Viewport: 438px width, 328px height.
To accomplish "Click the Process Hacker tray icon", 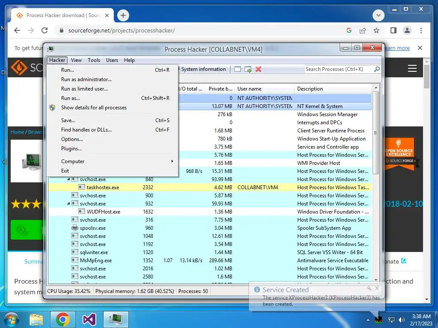I will [x=379, y=319].
